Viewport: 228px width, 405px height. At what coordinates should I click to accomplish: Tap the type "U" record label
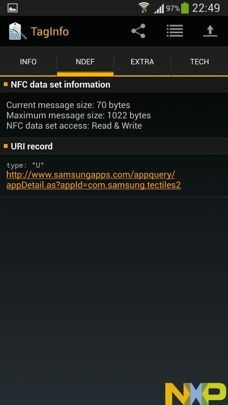tap(25, 165)
